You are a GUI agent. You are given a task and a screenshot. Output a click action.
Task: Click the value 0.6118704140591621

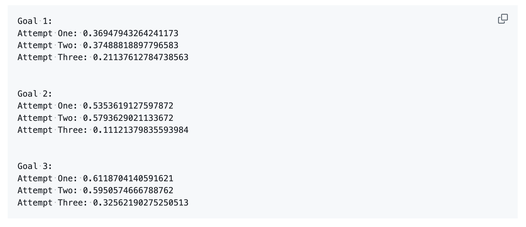click(x=128, y=179)
